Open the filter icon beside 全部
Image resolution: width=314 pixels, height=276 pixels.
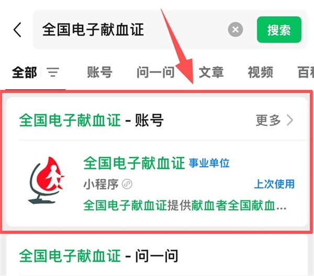click(53, 72)
